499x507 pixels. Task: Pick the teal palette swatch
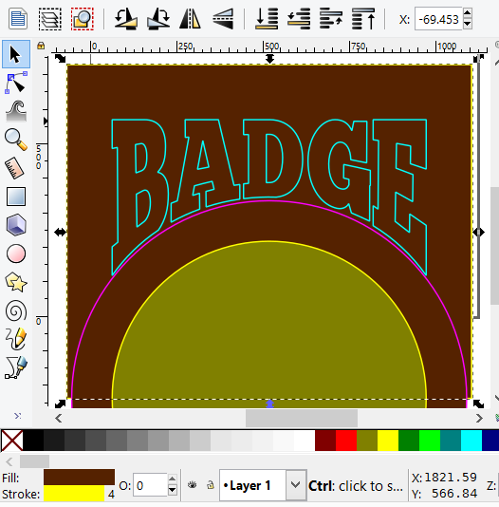coord(451,441)
